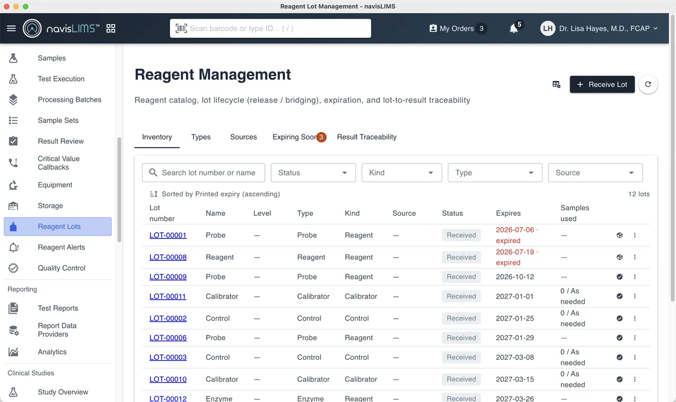Click the verified icon for LOT-00002
The width and height of the screenshot is (676, 402).
point(620,318)
